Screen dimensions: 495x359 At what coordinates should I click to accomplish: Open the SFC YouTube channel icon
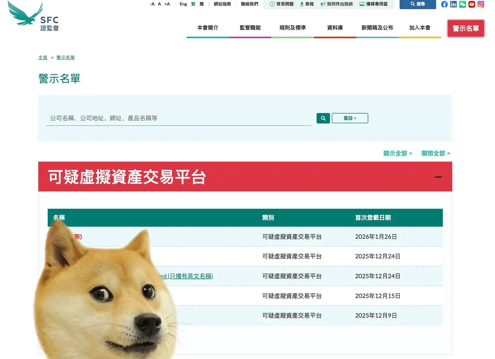click(x=471, y=4)
